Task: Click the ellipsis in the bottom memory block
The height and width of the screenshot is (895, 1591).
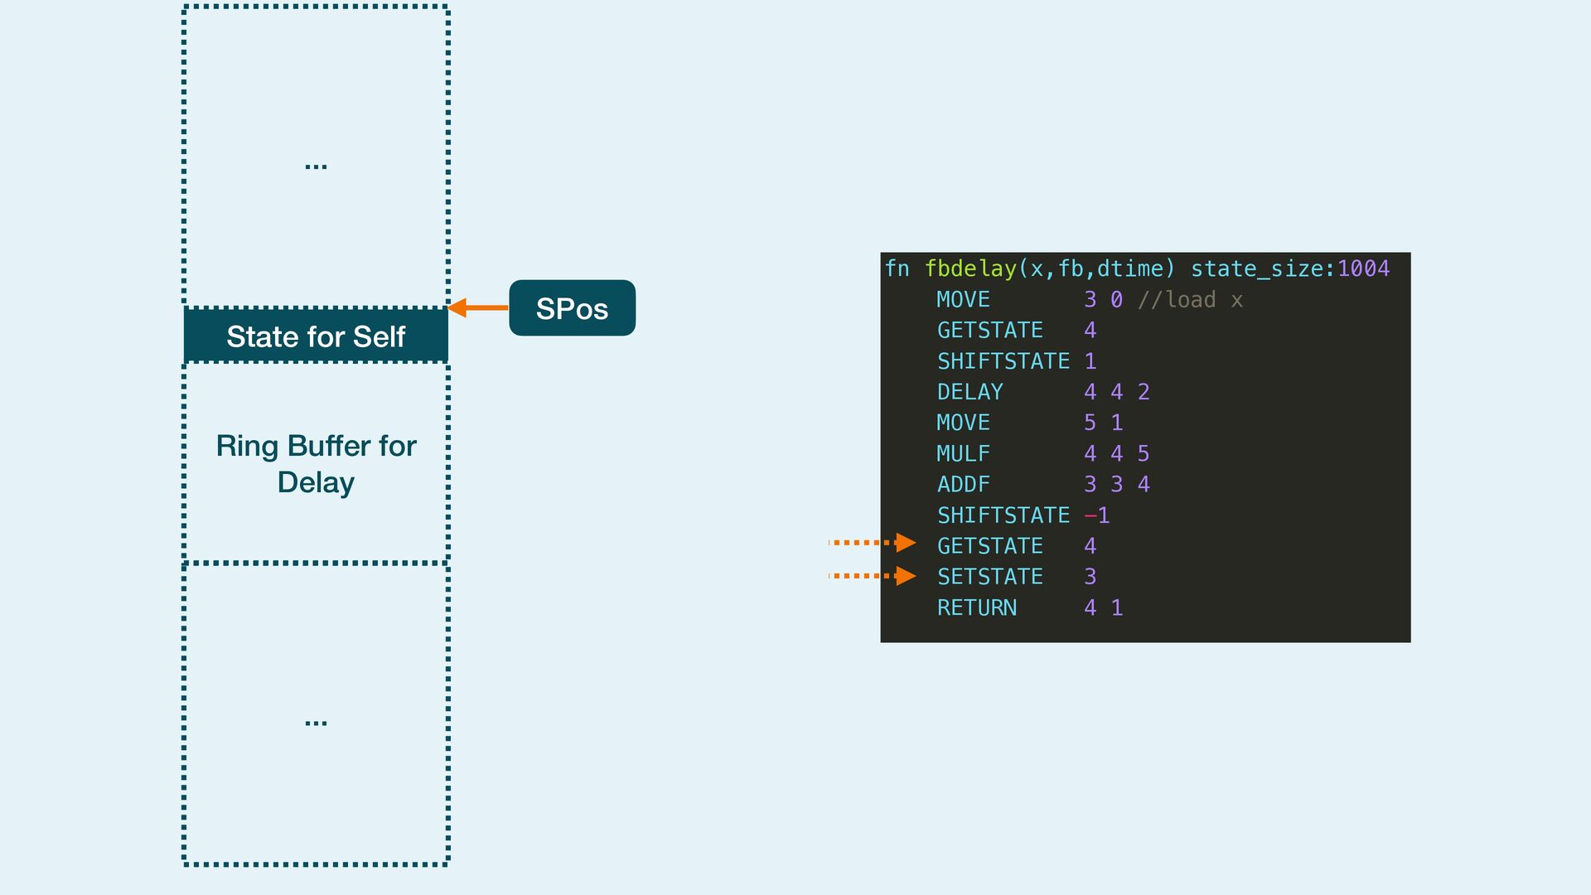Action: click(x=316, y=723)
